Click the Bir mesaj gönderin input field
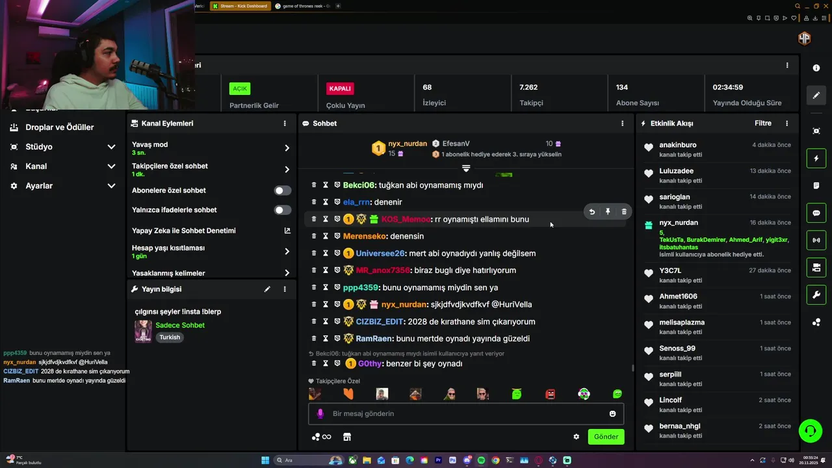The width and height of the screenshot is (832, 468). tap(466, 414)
